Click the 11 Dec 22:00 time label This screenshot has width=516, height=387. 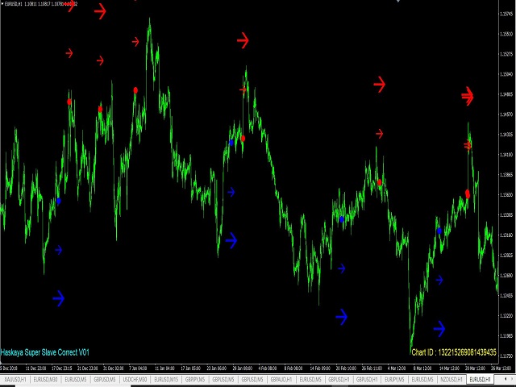35,368
